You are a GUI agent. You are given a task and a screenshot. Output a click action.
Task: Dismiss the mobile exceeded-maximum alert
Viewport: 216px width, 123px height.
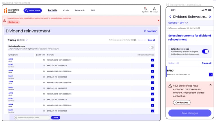tap(210, 85)
